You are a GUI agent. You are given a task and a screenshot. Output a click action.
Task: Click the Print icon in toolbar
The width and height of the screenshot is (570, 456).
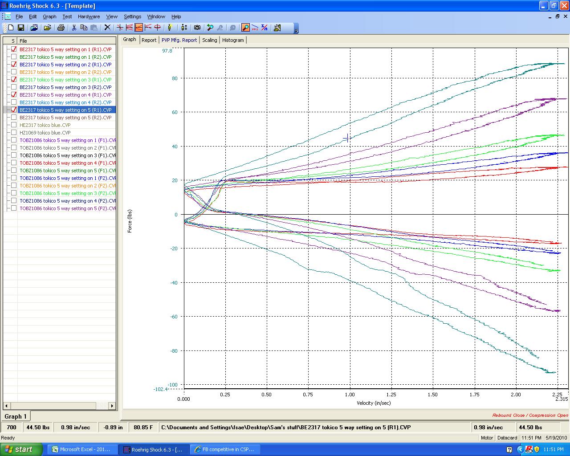coord(61,28)
